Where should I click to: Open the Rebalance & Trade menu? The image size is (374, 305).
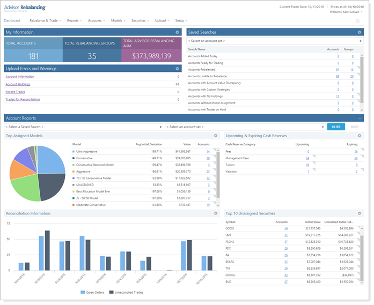click(45, 20)
